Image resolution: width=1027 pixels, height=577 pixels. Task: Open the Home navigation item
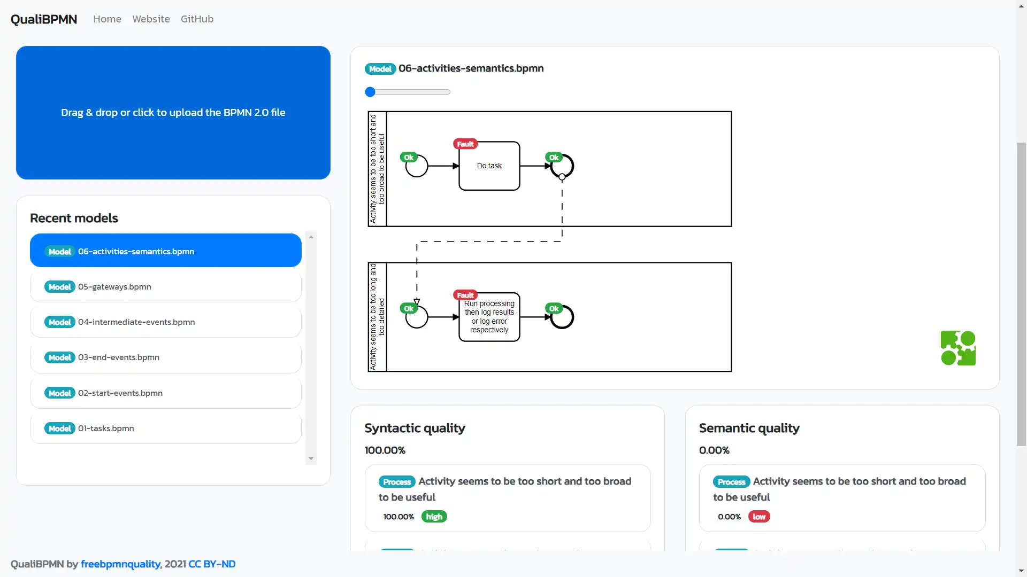coord(107,19)
